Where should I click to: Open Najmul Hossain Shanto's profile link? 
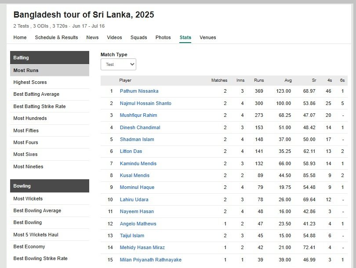tap(145, 103)
